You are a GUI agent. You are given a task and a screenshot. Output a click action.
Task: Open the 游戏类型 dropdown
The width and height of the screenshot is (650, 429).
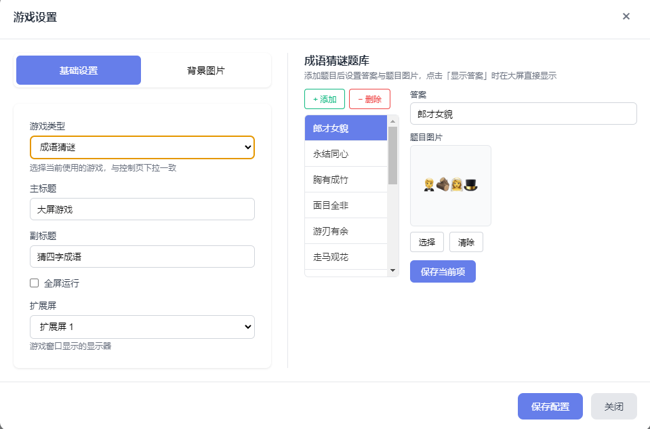pyautogui.click(x=142, y=147)
